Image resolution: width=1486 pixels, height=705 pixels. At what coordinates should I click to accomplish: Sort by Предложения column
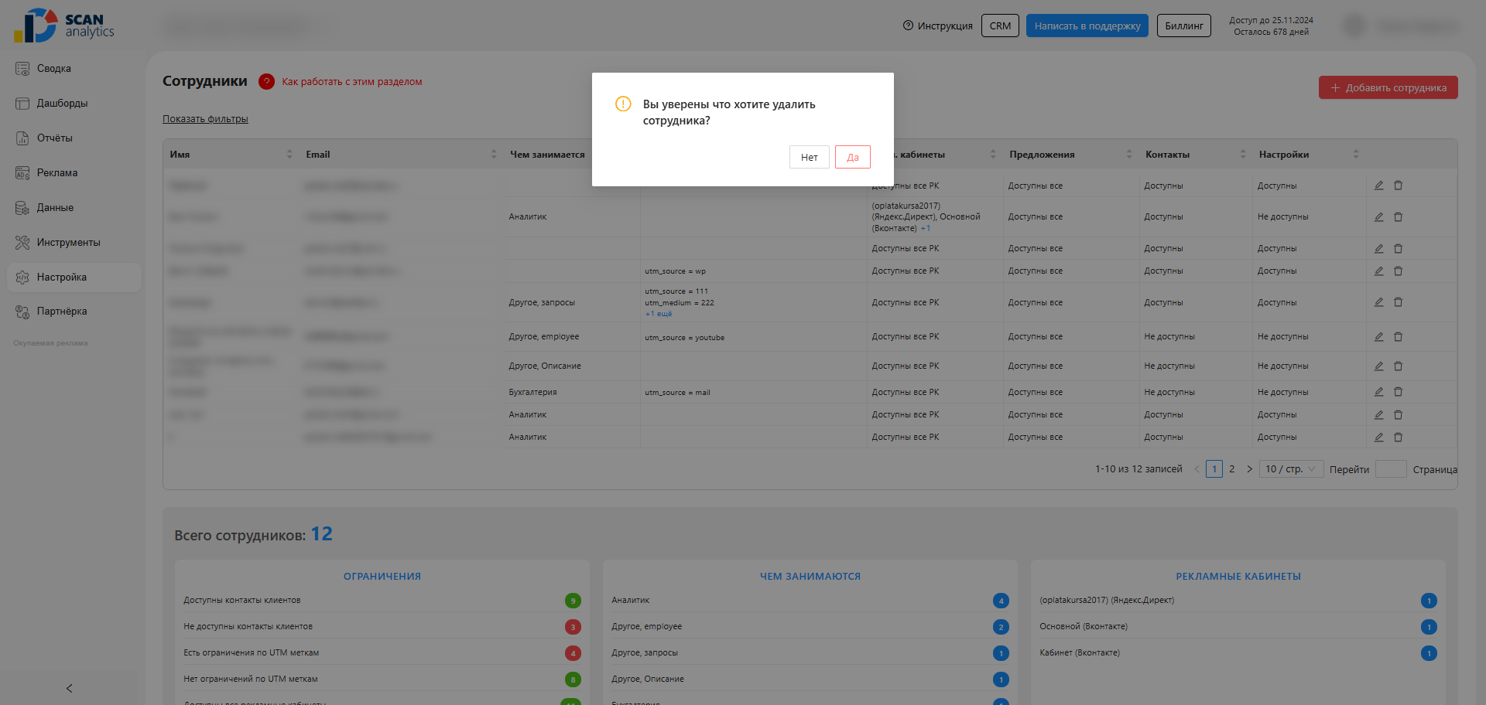[x=1129, y=155]
